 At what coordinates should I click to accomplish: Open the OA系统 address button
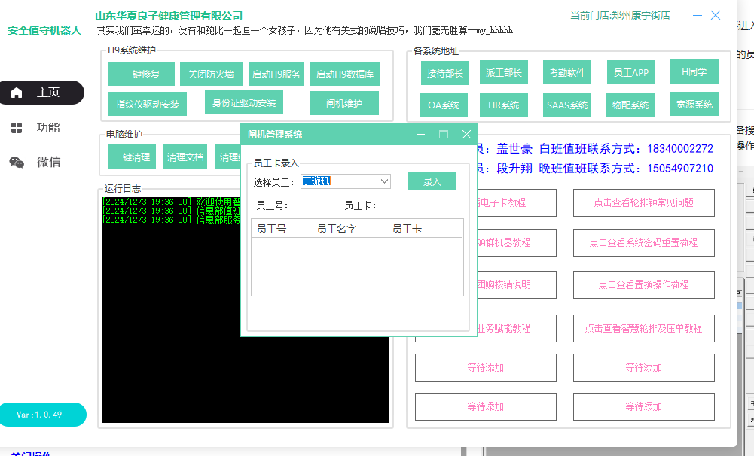[444, 105]
